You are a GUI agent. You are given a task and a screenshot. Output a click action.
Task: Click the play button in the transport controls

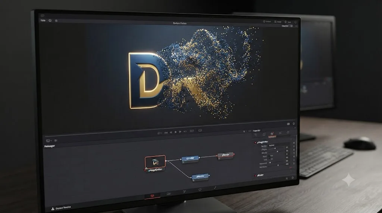coord(176,132)
